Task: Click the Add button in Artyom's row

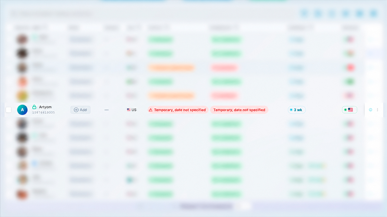Action: coord(80,110)
